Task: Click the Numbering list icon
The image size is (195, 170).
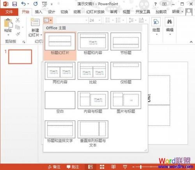Action: point(118,20)
